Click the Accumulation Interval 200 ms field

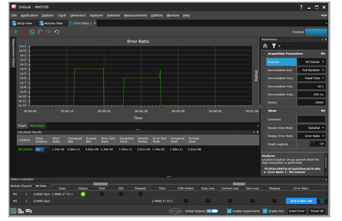tap(312, 94)
